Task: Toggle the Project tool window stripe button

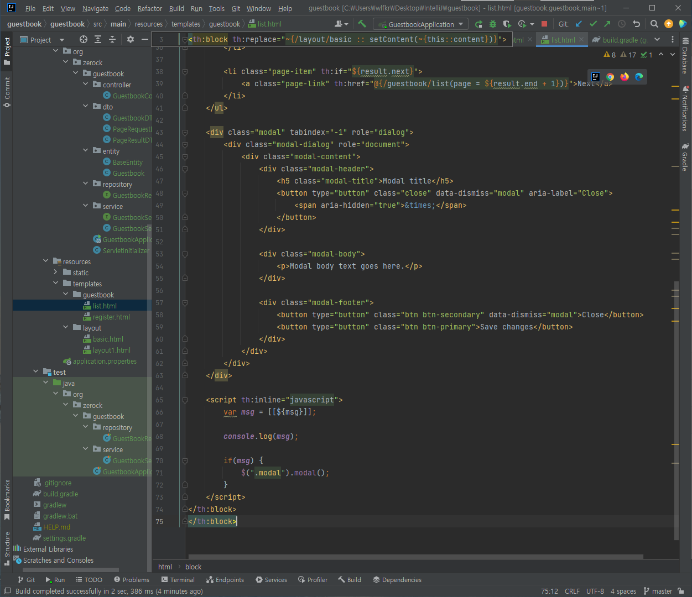Action: (x=7, y=51)
